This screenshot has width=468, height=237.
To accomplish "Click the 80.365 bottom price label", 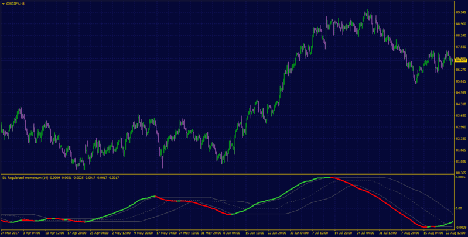I will 461,173.
